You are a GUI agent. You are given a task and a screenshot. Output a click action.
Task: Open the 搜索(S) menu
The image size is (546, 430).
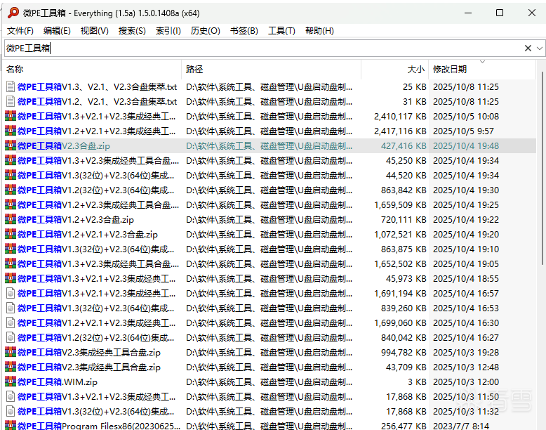click(x=132, y=31)
